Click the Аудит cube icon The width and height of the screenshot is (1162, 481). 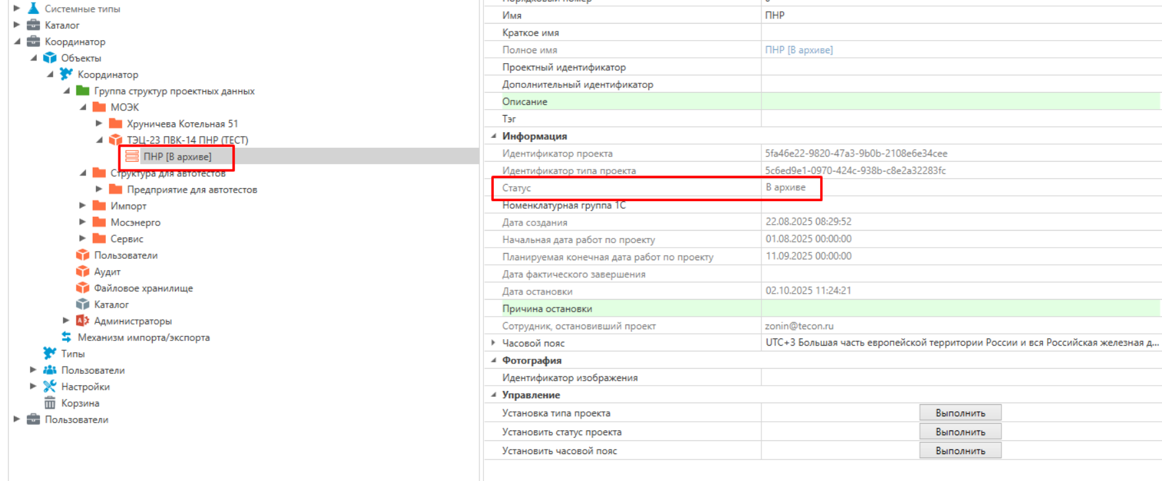tap(82, 271)
